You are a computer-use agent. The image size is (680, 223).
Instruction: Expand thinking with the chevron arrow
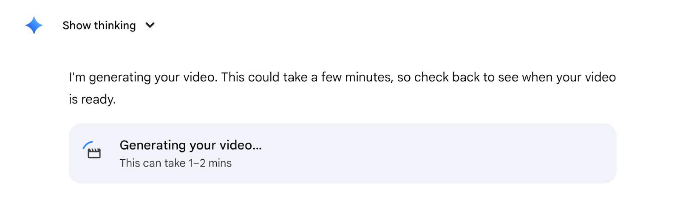pos(150,25)
